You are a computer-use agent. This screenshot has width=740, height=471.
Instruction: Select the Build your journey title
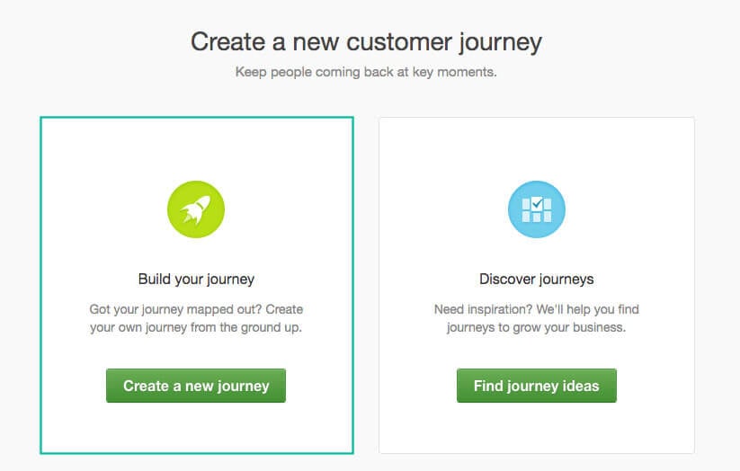196,279
